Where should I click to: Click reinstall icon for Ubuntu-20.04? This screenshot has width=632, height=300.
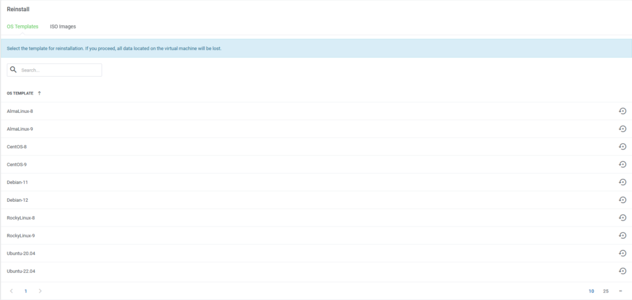coord(622,253)
